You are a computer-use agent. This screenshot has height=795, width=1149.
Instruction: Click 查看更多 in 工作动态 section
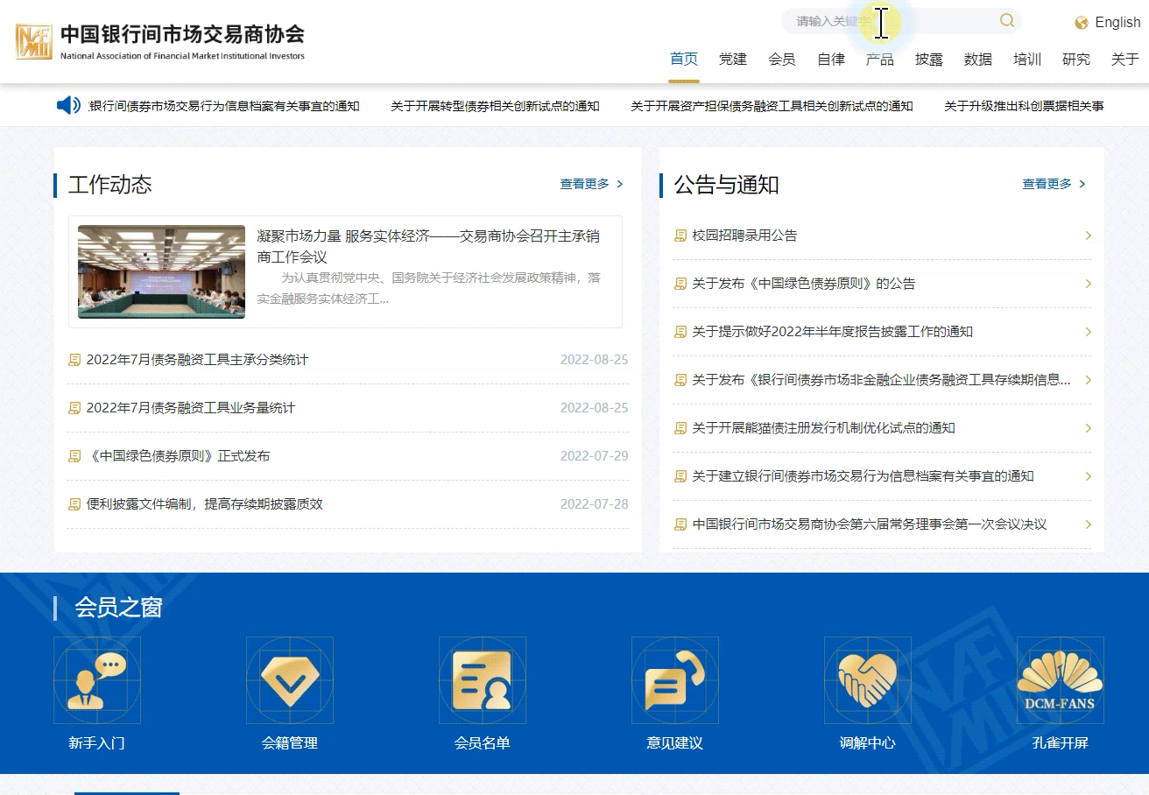(x=585, y=184)
